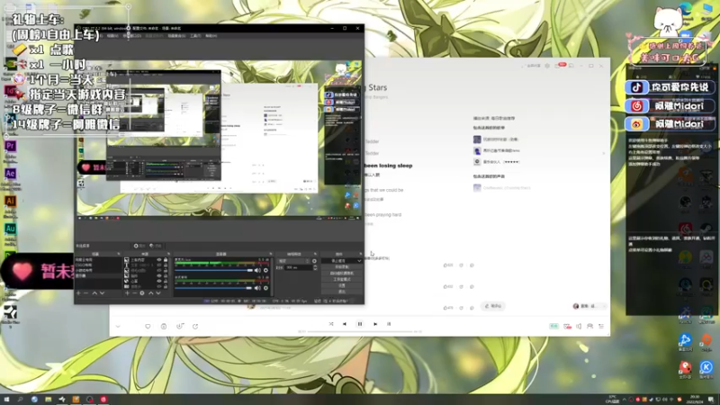Toggle lock icon of second source row
This screenshot has width=720, height=405.
click(x=166, y=265)
